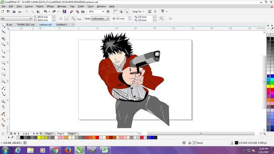Switch to Page 3 tab
The height and width of the screenshot is (154, 274).
72,134
